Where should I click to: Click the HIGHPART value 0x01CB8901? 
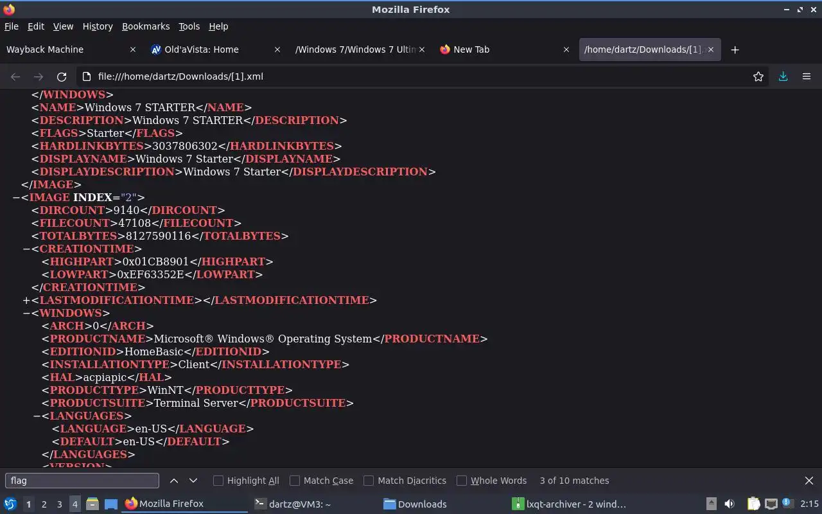click(155, 261)
